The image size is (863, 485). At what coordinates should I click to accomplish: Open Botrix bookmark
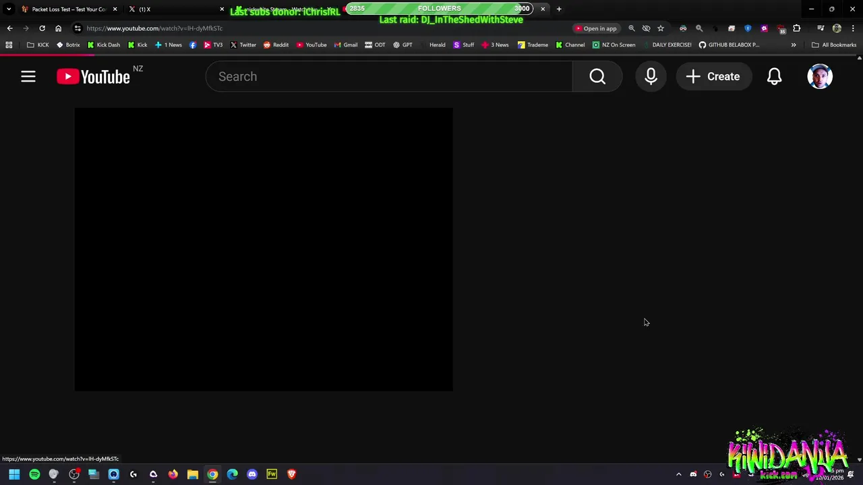point(68,45)
